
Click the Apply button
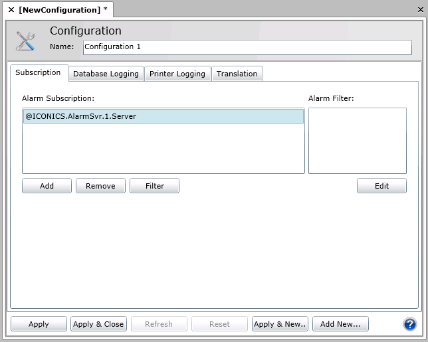[39, 324]
